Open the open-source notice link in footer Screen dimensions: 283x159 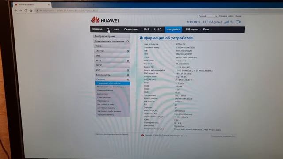click(x=223, y=136)
